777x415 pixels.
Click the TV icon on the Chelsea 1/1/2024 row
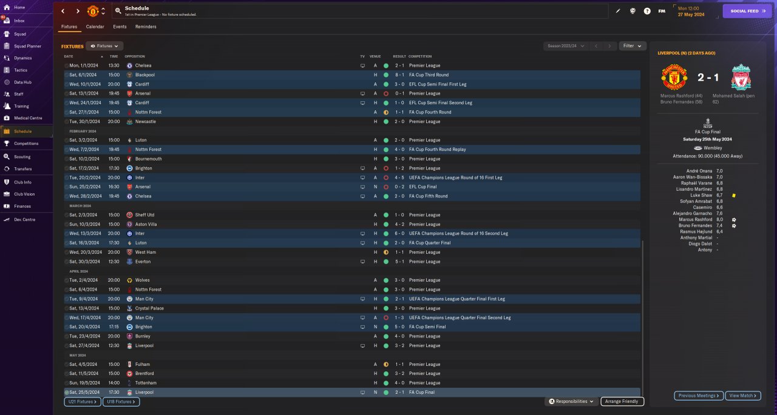362,65
